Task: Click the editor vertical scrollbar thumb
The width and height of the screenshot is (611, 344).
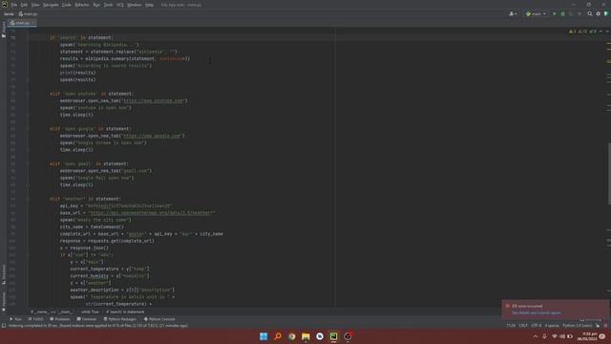Action: coord(609,174)
